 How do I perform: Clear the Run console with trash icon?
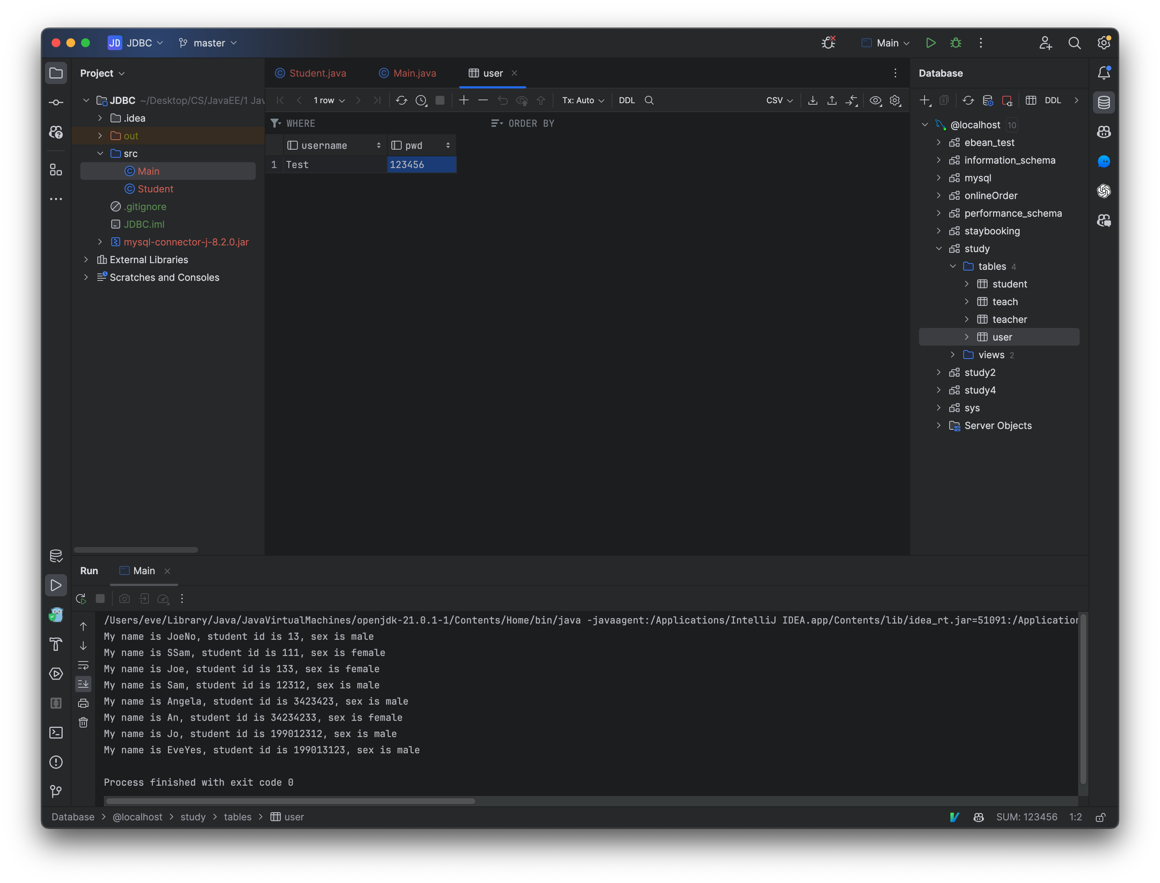pyautogui.click(x=83, y=723)
